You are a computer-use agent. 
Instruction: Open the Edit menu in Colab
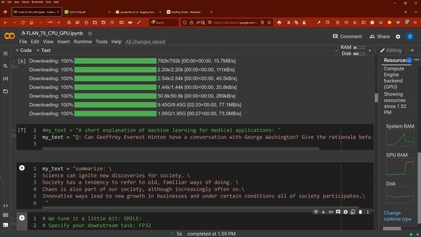pos(35,41)
